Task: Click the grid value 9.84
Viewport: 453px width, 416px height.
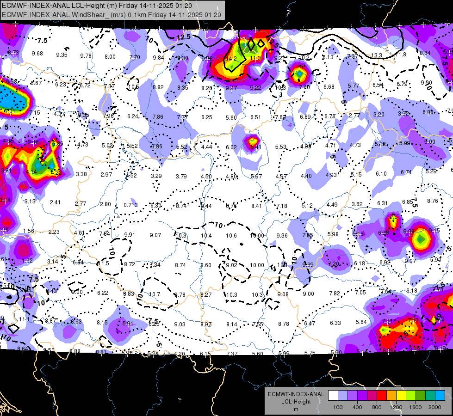Action: click(x=159, y=57)
